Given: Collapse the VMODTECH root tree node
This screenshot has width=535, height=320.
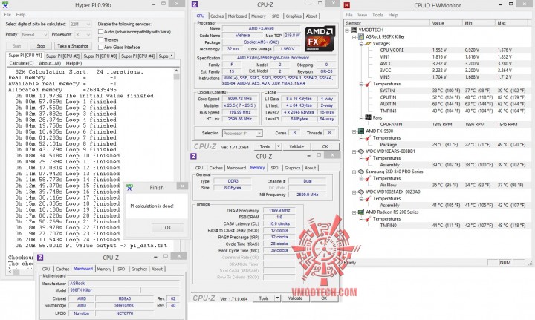Looking at the screenshot, I should coord(347,30).
